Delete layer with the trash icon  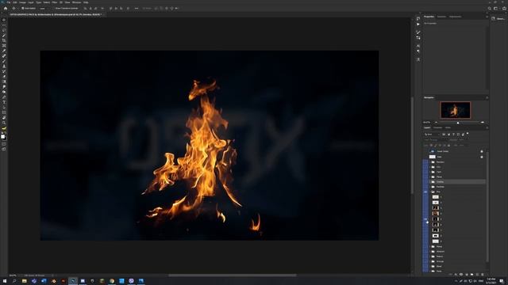coord(483,275)
